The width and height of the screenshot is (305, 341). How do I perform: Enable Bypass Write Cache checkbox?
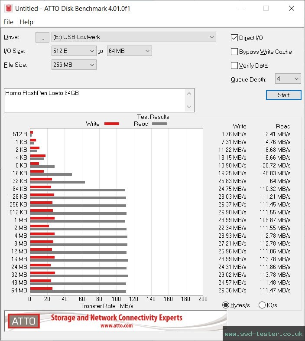coord(234,52)
